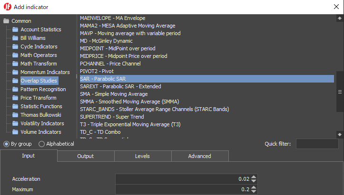Click the Thomas Bulkowski folder icon

[15, 115]
